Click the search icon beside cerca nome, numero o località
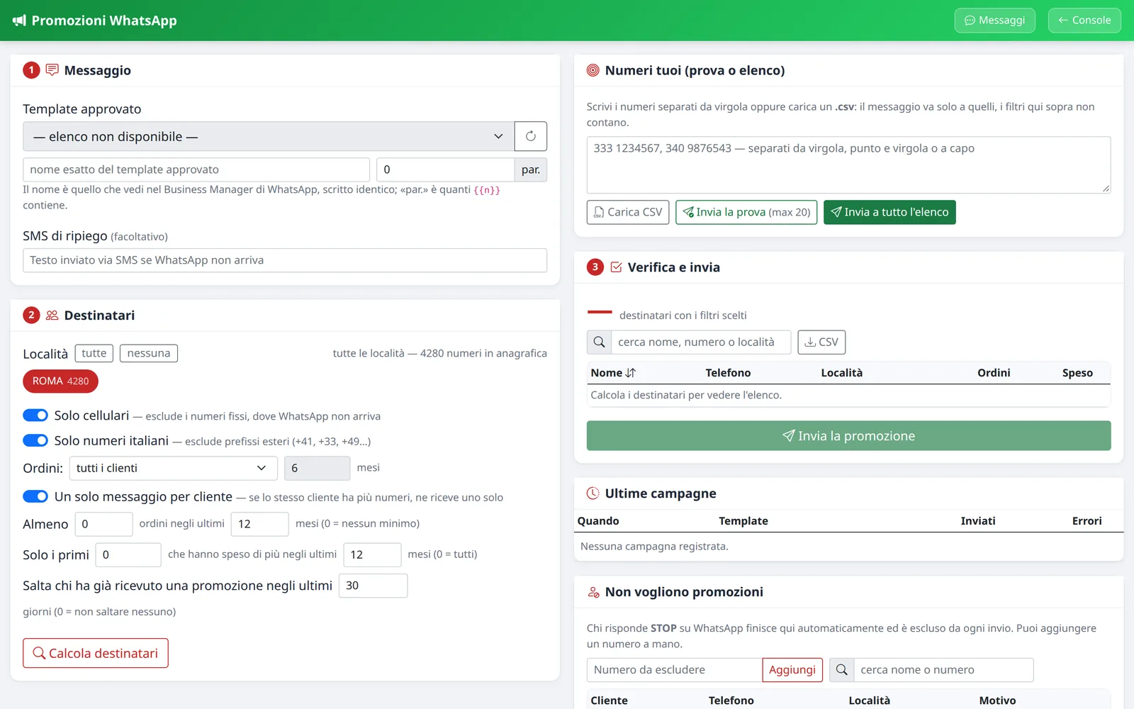1134x709 pixels. point(599,342)
